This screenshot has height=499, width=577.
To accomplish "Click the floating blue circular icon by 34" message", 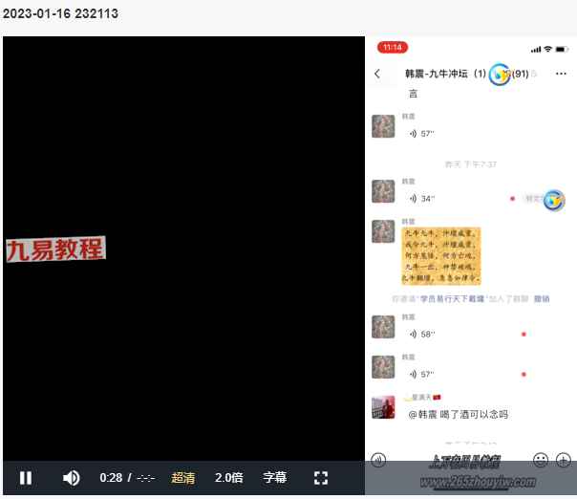I will [554, 201].
